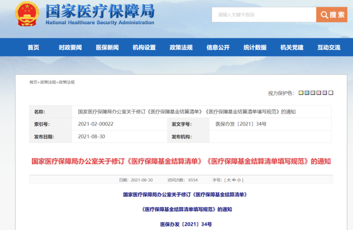Set font size to 小
Image resolution: width=353 pixels, height=230 pixels.
pyautogui.click(x=239, y=180)
